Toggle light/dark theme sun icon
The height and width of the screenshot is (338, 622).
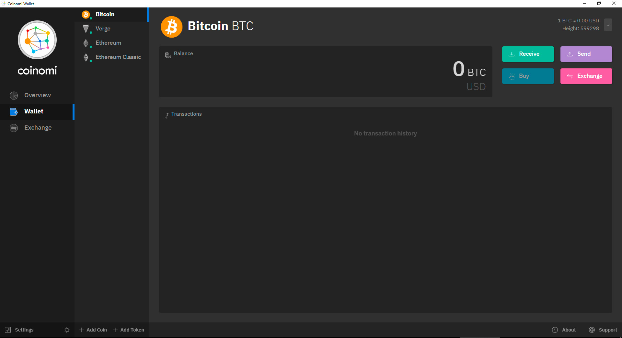tap(67, 330)
